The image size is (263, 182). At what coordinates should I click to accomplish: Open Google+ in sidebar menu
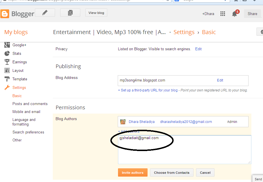19,45
